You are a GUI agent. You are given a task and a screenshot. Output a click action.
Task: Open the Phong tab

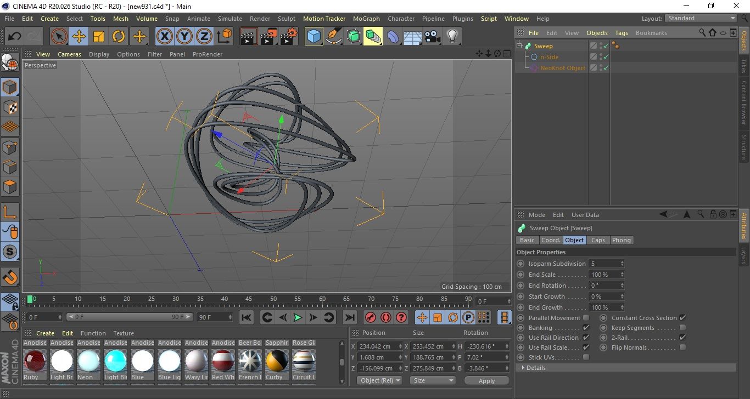click(621, 240)
